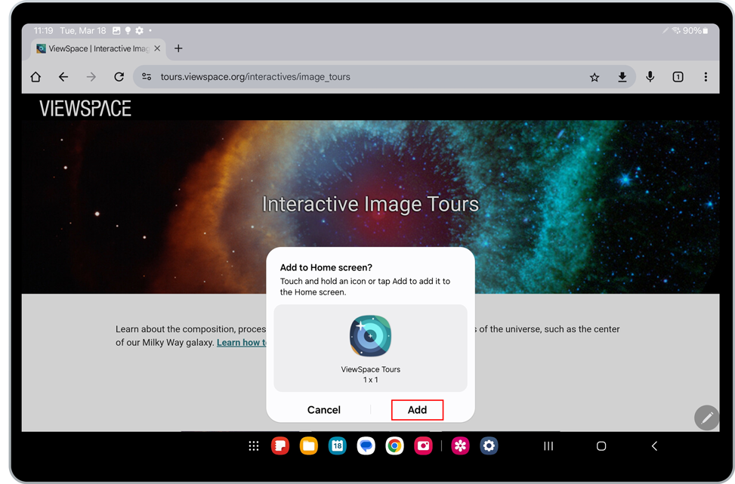The image size is (735, 484).
Task: Open the pink flower Gallery app
Action: click(460, 446)
